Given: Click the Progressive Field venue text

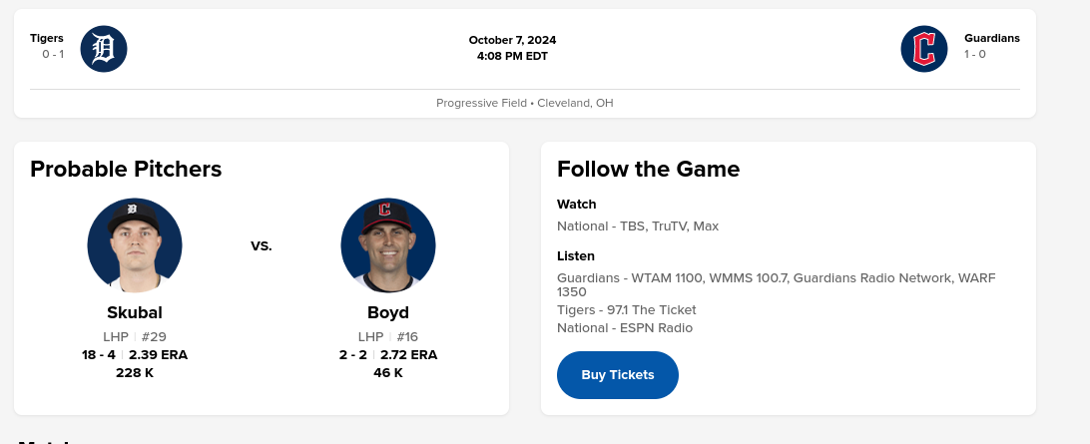Looking at the screenshot, I should [x=524, y=103].
